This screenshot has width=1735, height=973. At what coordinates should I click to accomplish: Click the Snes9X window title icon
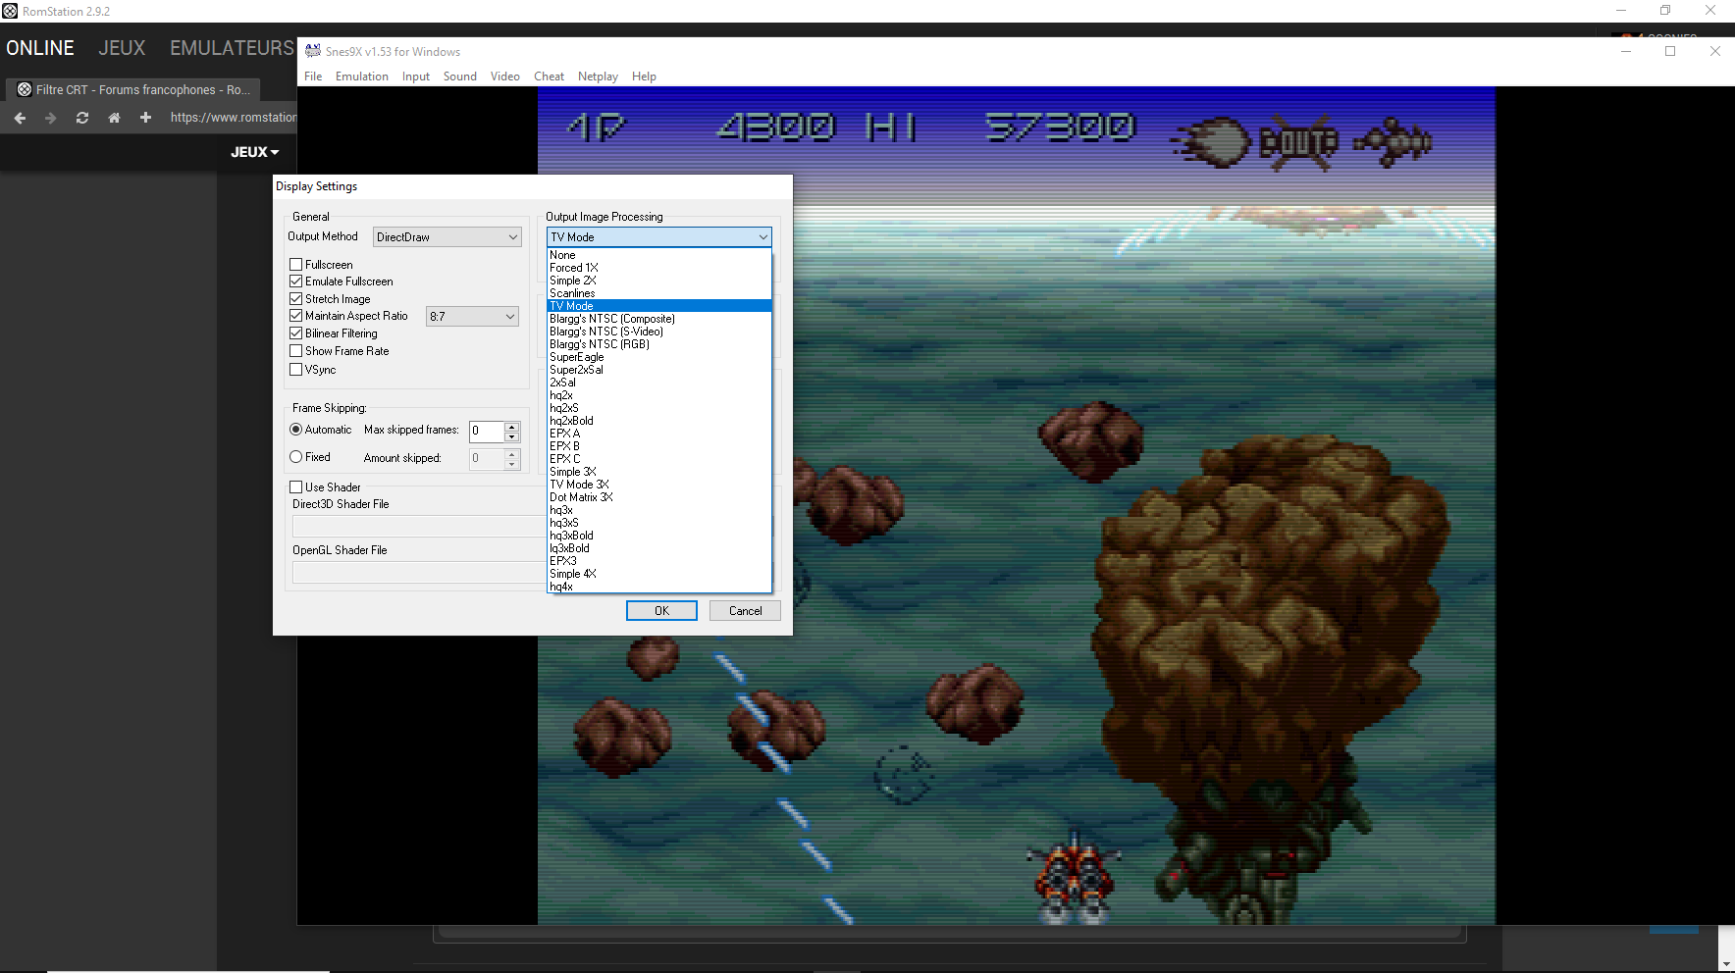[313, 51]
